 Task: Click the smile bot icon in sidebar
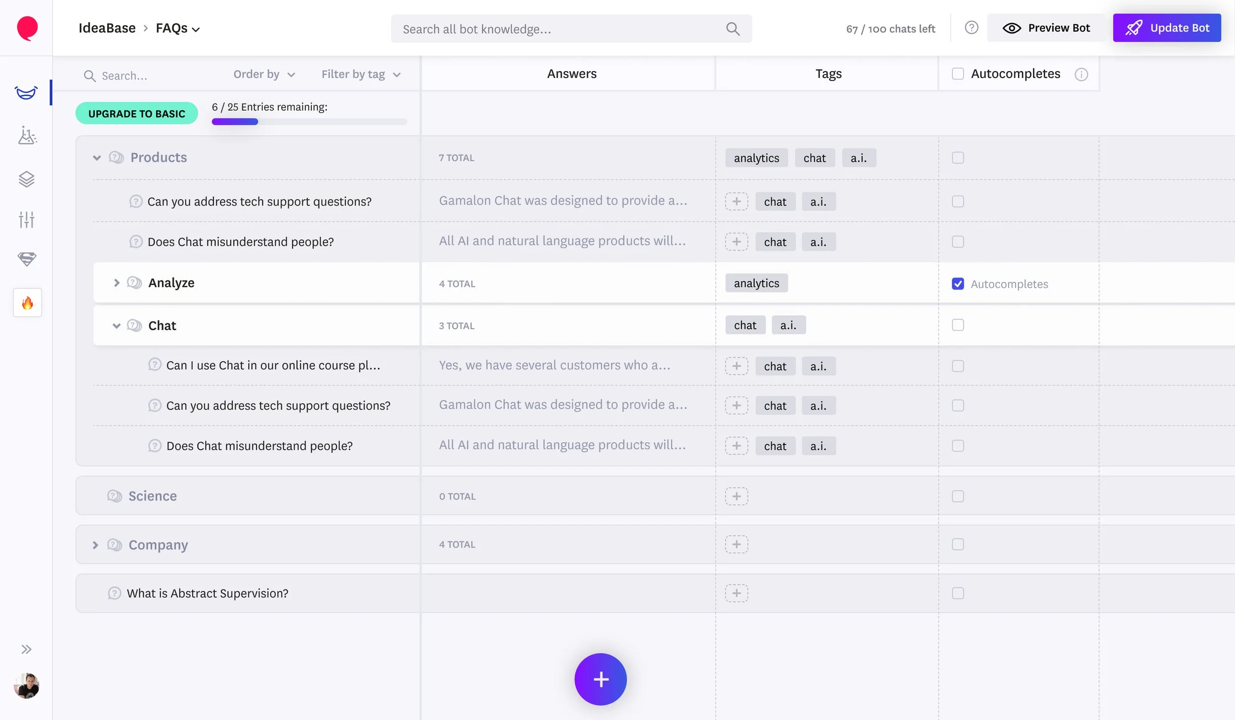(26, 92)
